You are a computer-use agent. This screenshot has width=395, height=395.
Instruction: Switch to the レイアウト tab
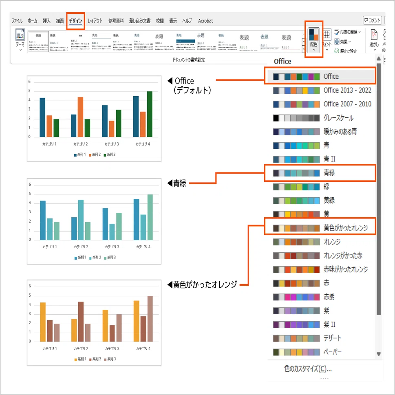pos(95,21)
